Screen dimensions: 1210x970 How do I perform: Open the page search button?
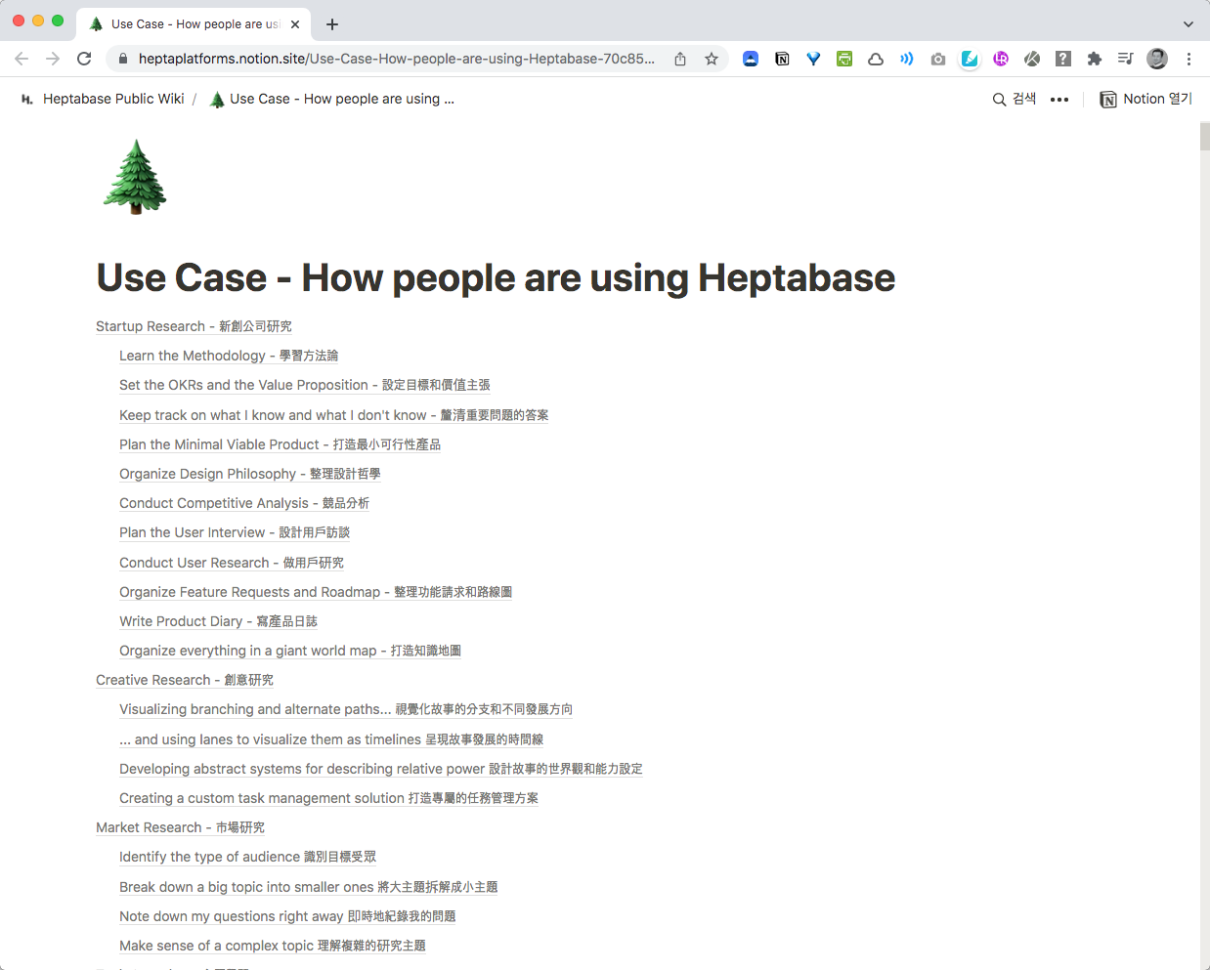click(x=1015, y=99)
